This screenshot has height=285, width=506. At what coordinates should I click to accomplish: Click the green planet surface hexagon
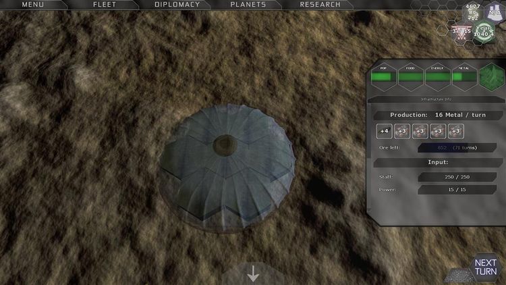click(491, 77)
